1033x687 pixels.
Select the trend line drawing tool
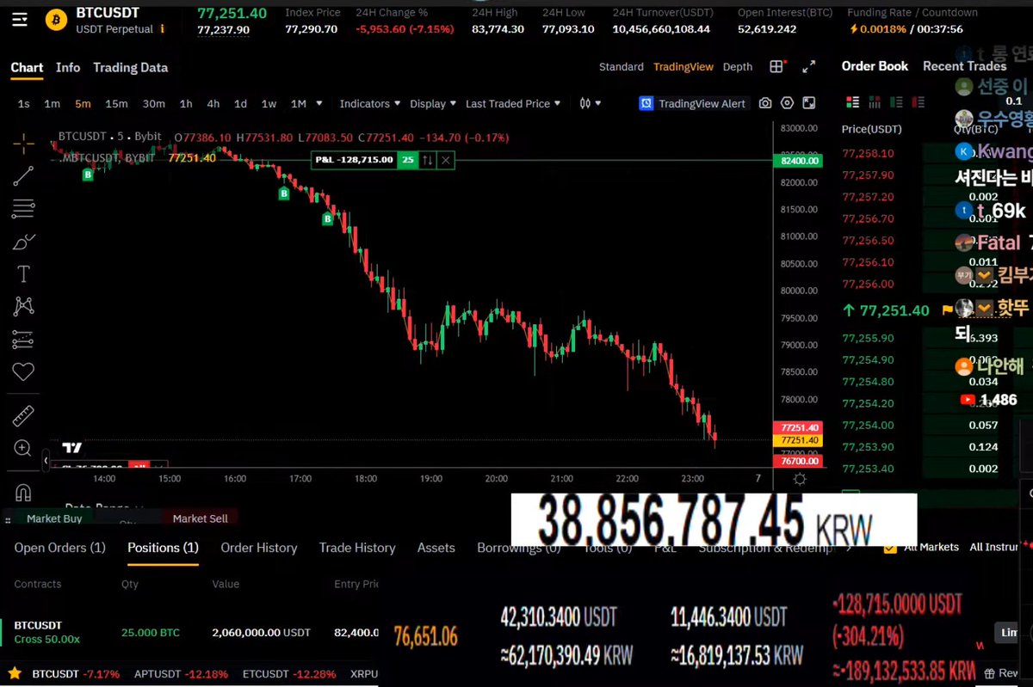coord(23,176)
